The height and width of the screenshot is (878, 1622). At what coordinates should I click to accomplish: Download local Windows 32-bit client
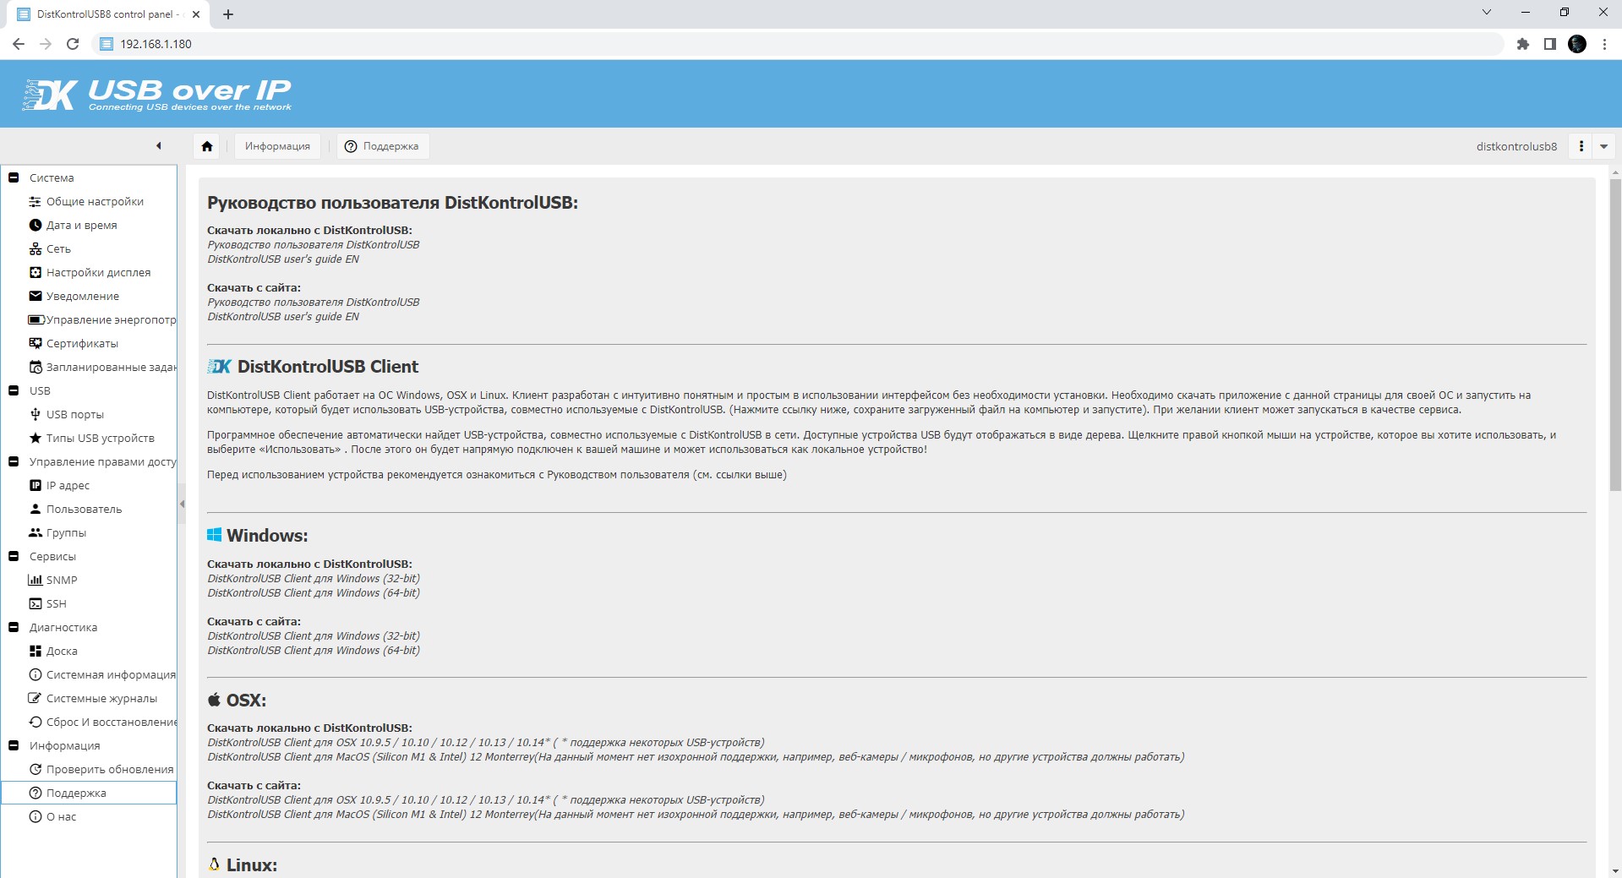314,578
